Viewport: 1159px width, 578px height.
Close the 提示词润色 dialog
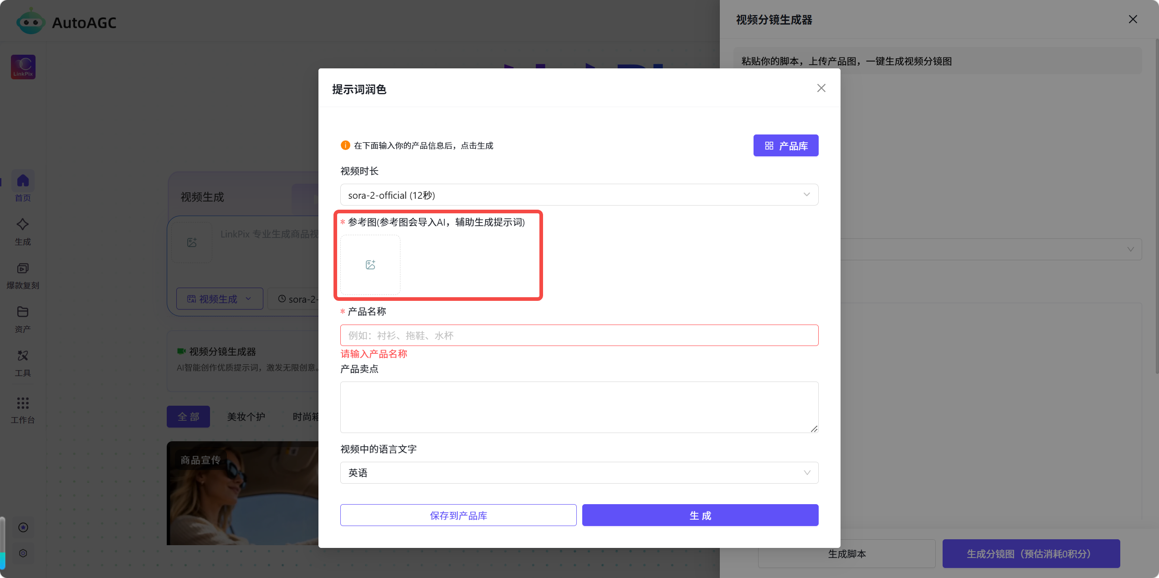coord(821,88)
